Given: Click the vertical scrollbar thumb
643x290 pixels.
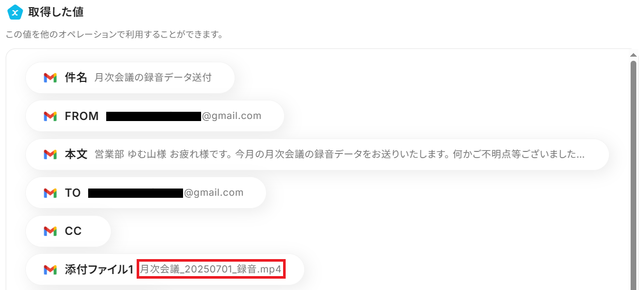Looking at the screenshot, I should pos(634,175).
